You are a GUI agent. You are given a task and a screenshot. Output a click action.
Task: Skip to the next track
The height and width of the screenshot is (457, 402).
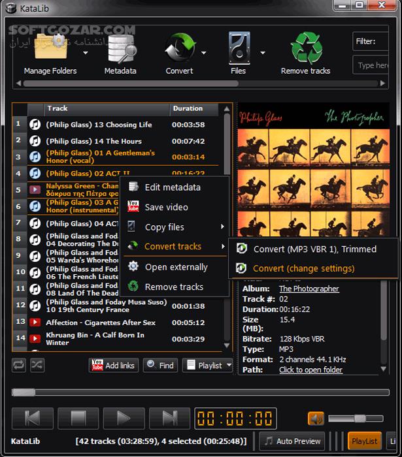coord(169,418)
